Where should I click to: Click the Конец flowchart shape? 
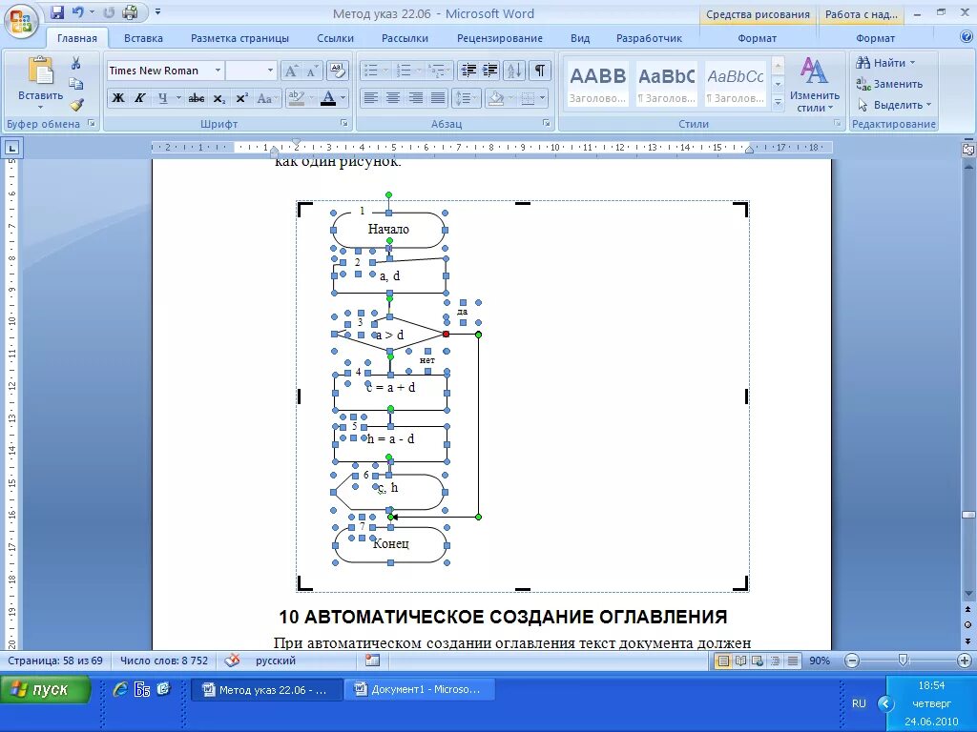click(x=390, y=544)
